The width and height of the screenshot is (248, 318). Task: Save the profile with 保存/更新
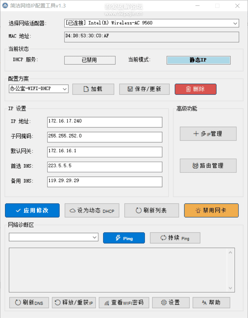coord(144,89)
